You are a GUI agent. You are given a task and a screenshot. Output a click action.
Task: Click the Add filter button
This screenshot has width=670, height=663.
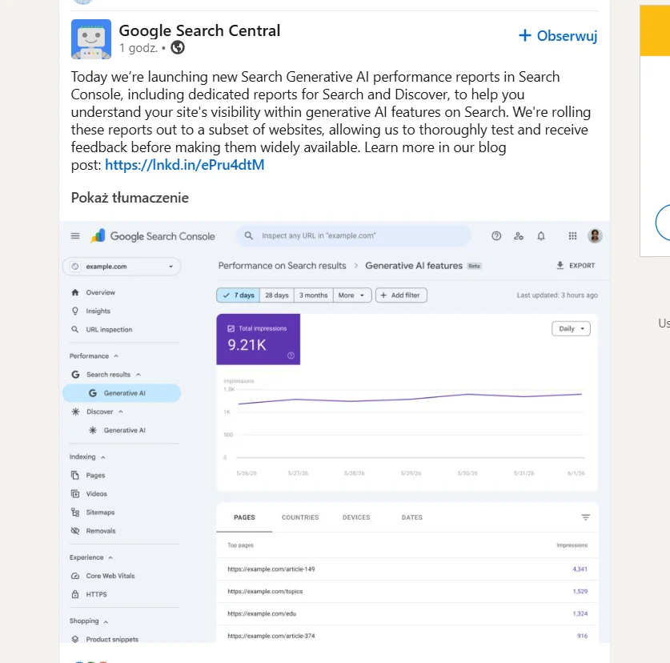pos(401,295)
